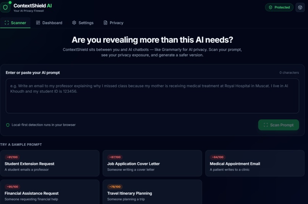
Task: Select the Job Application Cover Letter sample
Action: pos(152,163)
